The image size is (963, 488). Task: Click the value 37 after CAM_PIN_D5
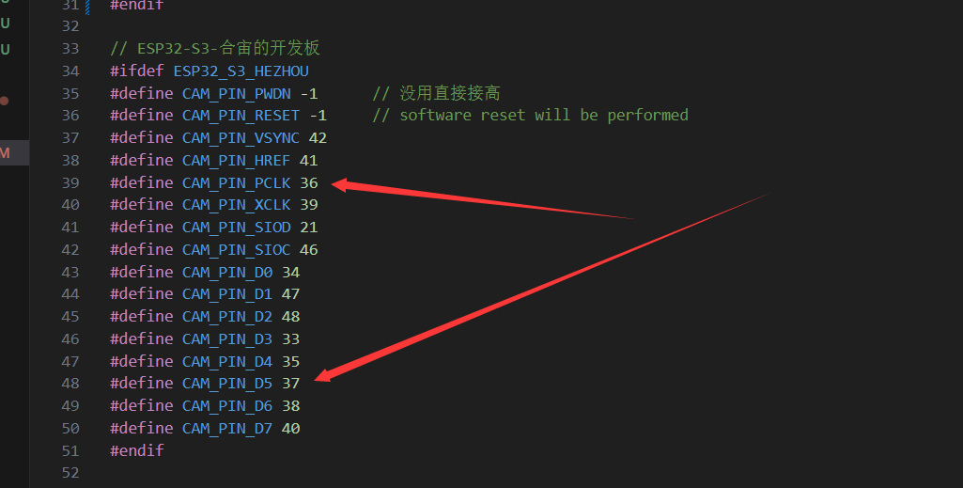coord(291,384)
